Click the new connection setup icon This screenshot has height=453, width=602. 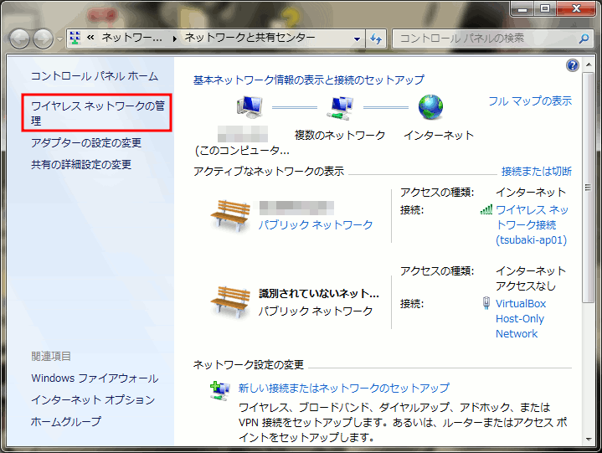coord(219,389)
